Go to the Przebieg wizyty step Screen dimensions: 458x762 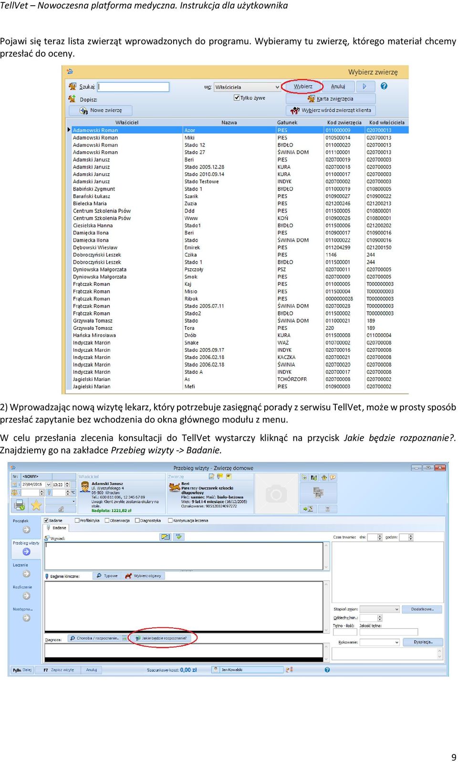[26, 551]
